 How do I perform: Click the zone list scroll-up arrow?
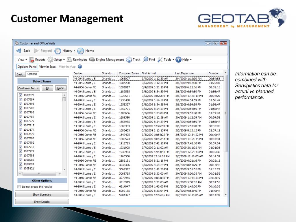point(64,95)
